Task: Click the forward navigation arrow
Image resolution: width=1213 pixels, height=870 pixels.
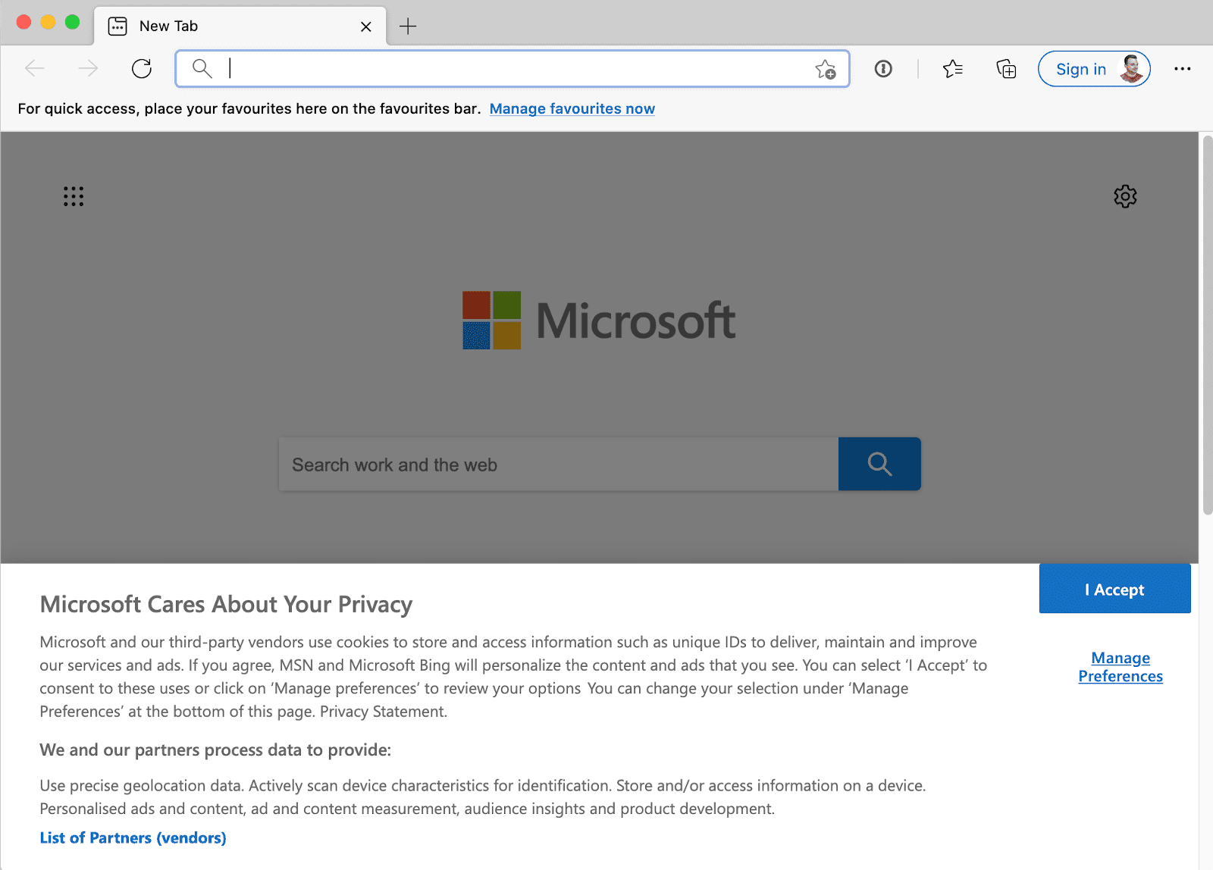Action: coord(88,69)
